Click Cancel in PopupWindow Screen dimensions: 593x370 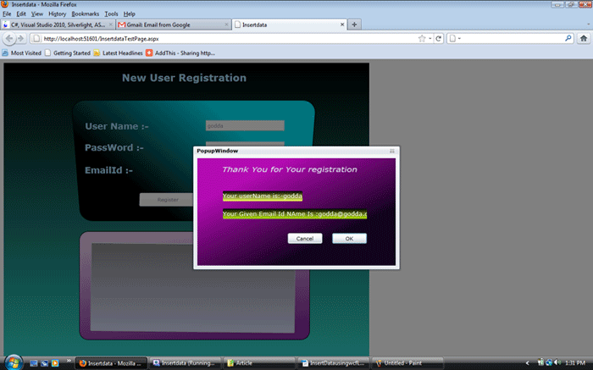pos(305,239)
